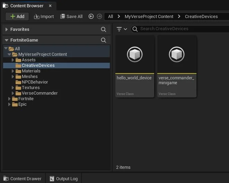Viewport: 229px width, 183px height.
Task: Collapse the FortniteGame section
Action: (x=7, y=40)
